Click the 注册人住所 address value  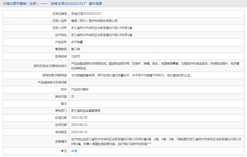101,28
